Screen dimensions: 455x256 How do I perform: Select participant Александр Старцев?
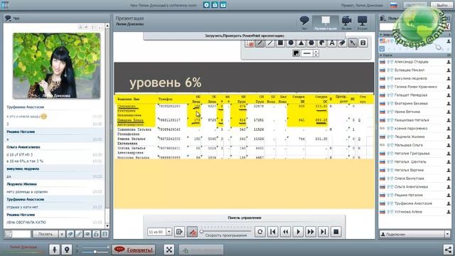(415, 62)
